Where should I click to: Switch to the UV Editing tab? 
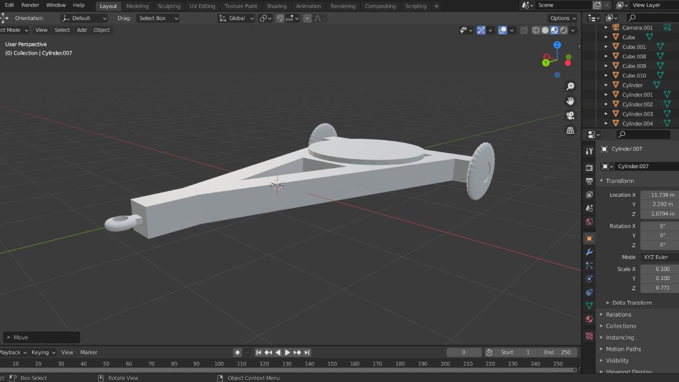(x=202, y=6)
